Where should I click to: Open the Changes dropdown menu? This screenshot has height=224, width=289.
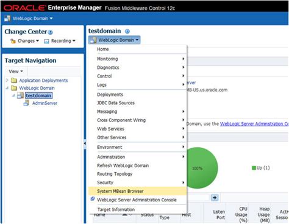(x=28, y=41)
